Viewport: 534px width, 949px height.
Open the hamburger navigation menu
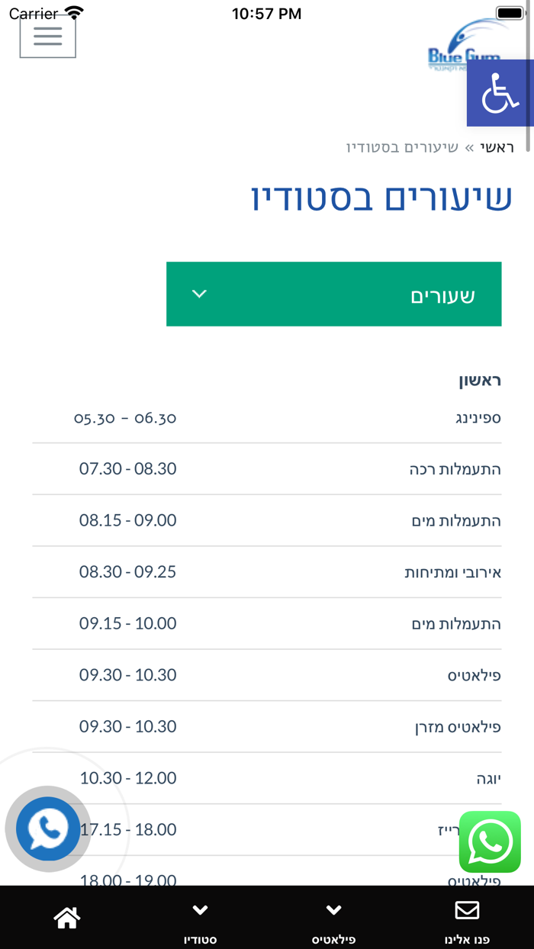(x=47, y=35)
